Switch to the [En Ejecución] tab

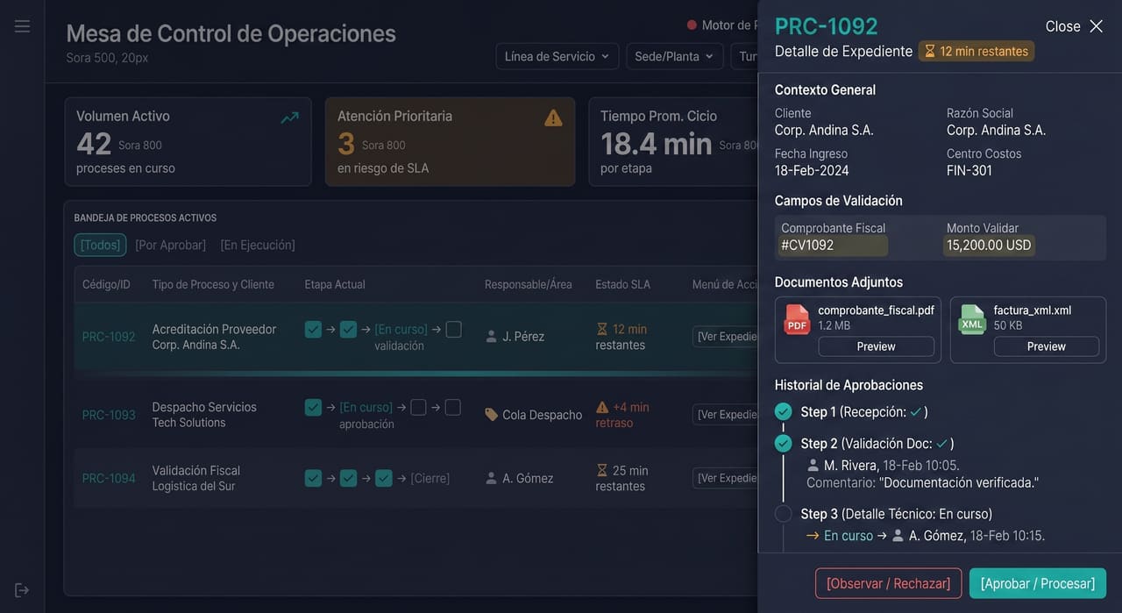pyautogui.click(x=258, y=245)
